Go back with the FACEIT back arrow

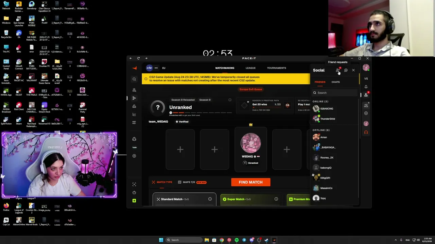coord(130,58)
